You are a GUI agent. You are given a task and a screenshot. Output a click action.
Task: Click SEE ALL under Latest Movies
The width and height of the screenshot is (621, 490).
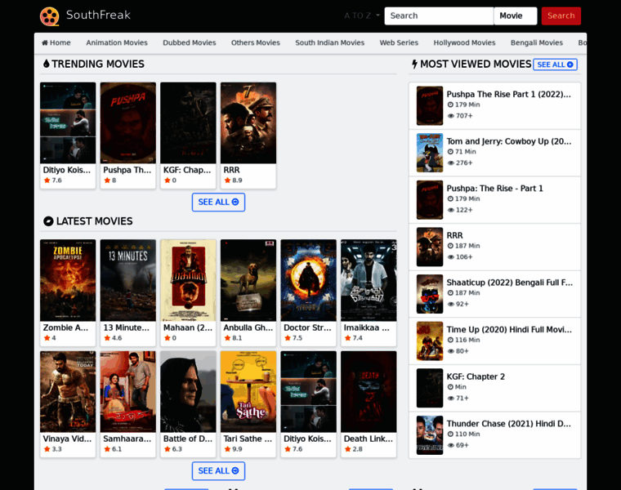tap(218, 471)
